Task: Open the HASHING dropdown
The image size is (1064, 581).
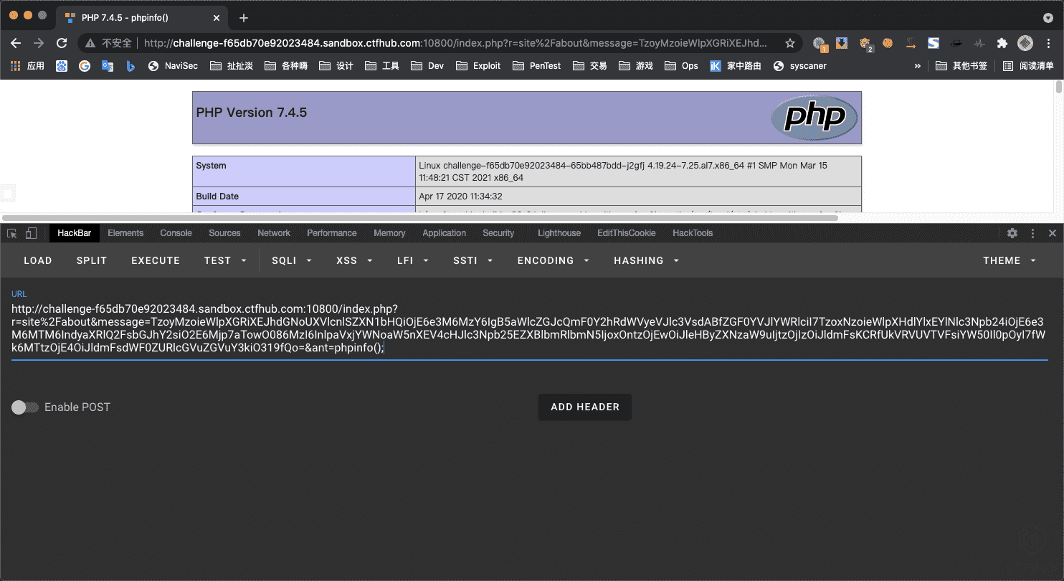Action: (646, 260)
